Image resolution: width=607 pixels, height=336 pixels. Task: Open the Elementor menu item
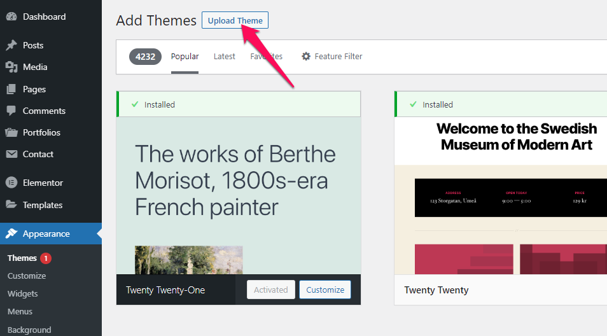coord(51,183)
